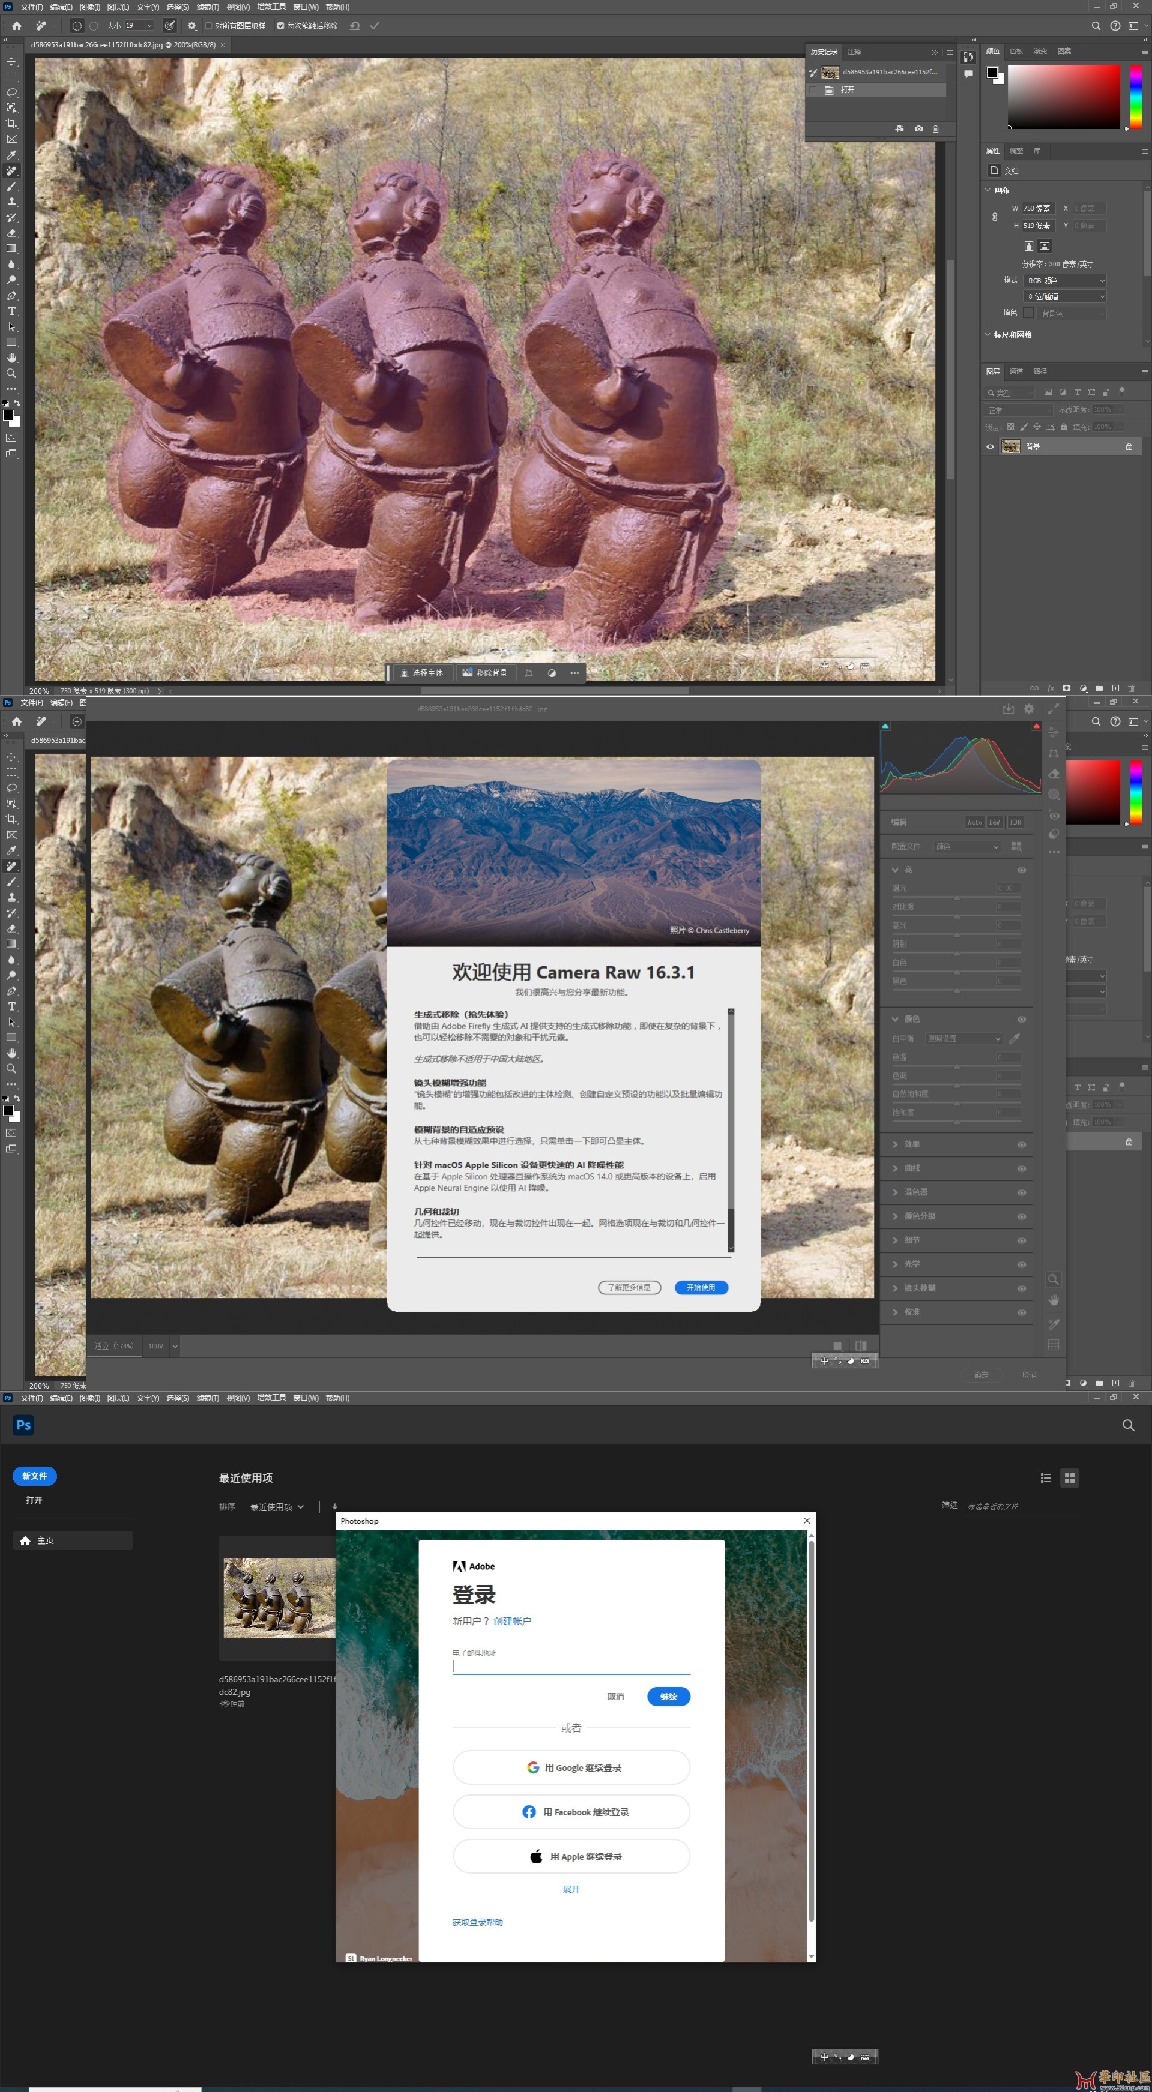Screen dimensions: 1152x2092
Task: Confirm removal with checkmark in top options bar
Action: coord(375,26)
